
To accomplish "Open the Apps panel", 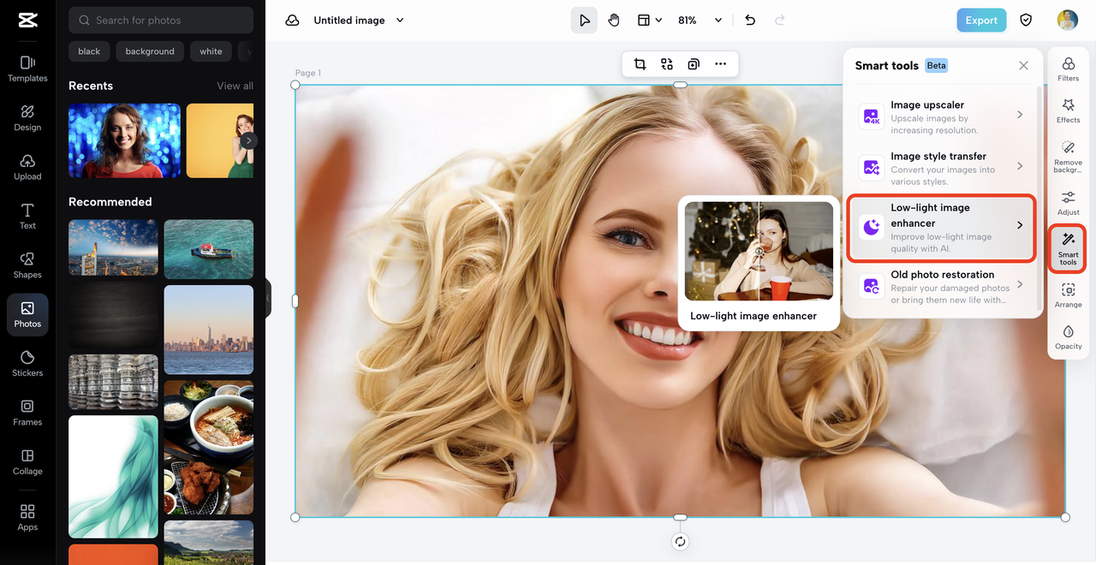I will (x=27, y=517).
